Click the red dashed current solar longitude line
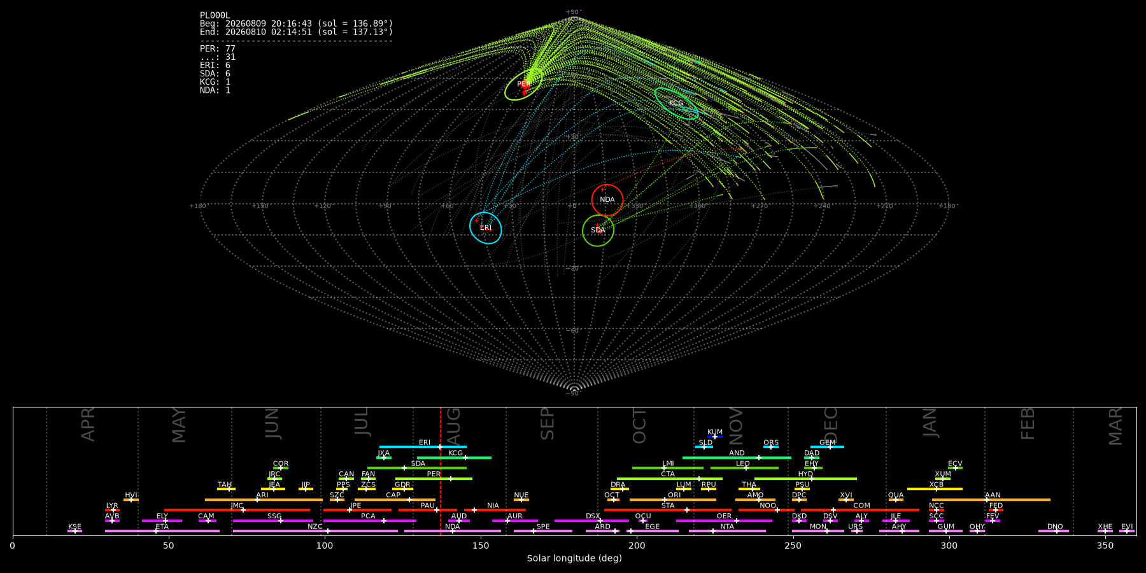The width and height of the screenshot is (1146, 573). pos(440,471)
